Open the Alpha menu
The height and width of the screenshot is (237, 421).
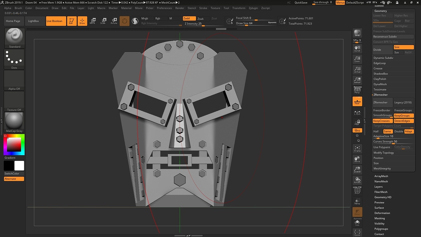coord(7,8)
